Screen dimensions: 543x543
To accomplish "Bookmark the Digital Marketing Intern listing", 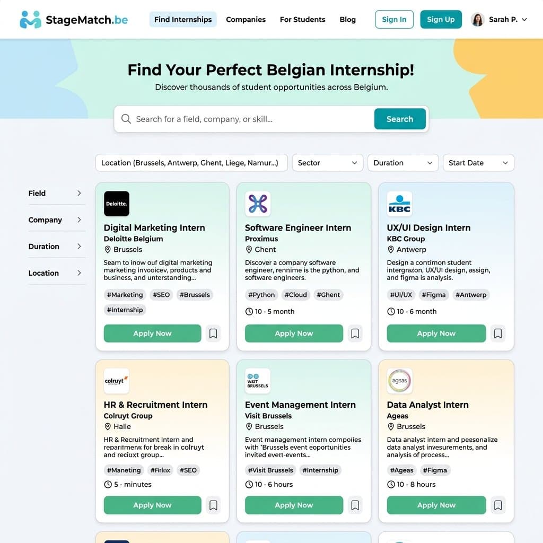I will point(213,334).
